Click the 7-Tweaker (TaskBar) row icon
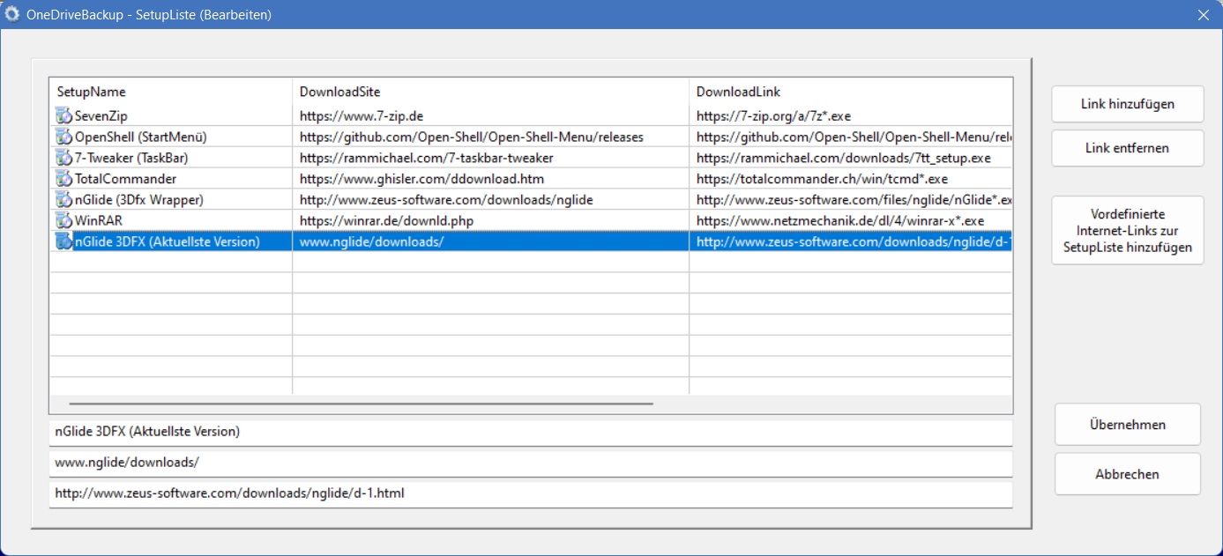1223x556 pixels. [64, 158]
